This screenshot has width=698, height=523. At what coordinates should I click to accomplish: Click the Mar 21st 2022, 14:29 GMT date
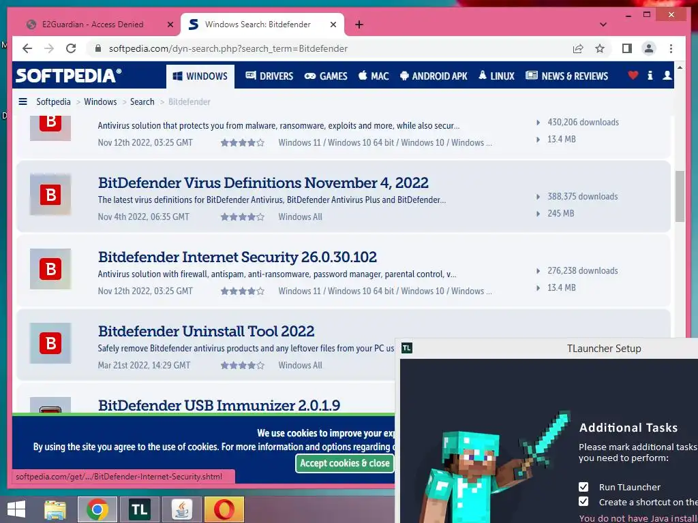click(x=144, y=365)
